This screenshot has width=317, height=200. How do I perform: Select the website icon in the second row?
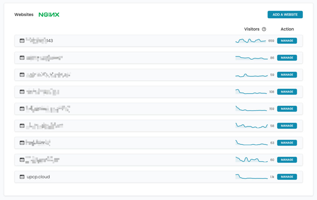click(22, 57)
